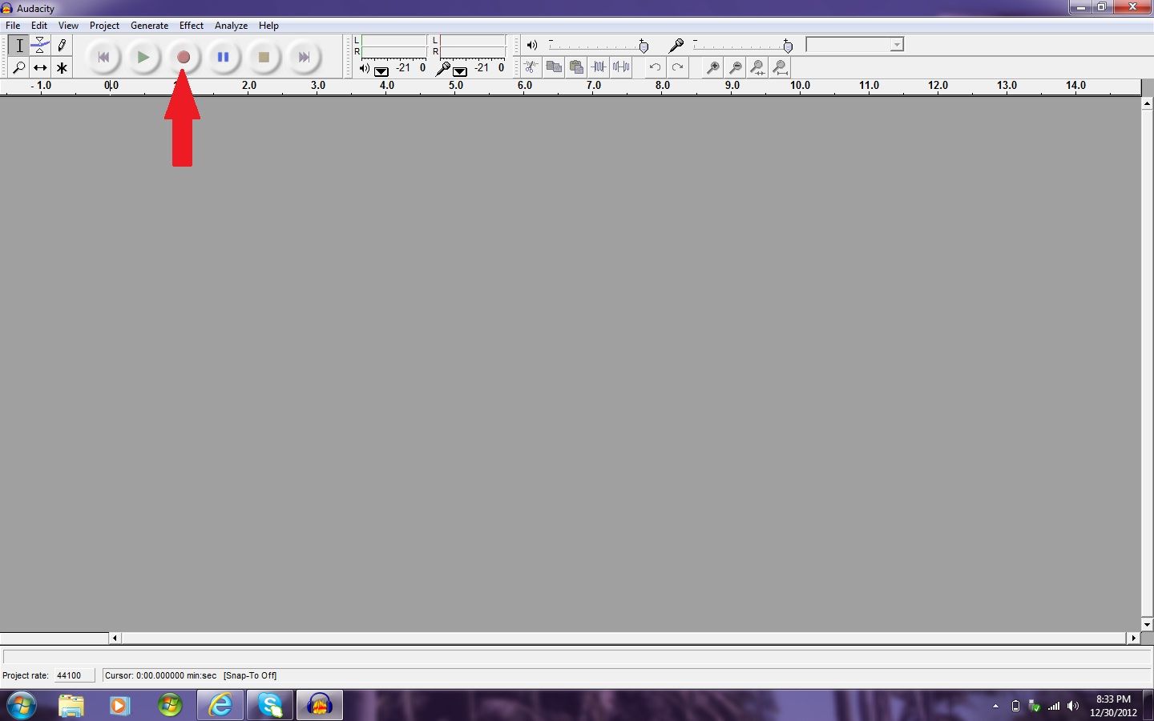Viewport: 1154px width, 721px height.
Task: Open the Effect menu
Action: point(192,25)
